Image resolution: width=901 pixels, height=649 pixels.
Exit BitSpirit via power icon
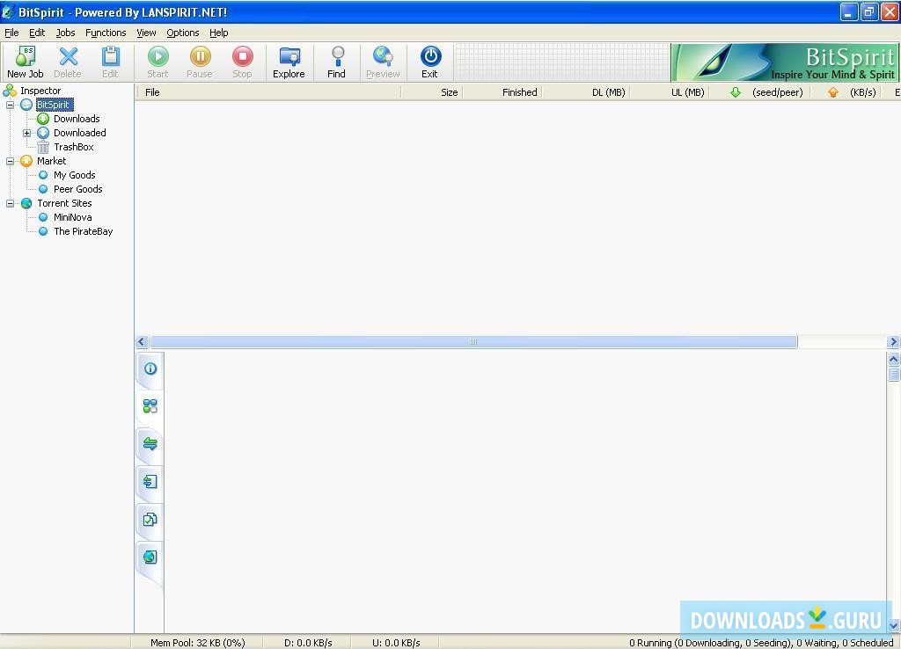click(429, 62)
